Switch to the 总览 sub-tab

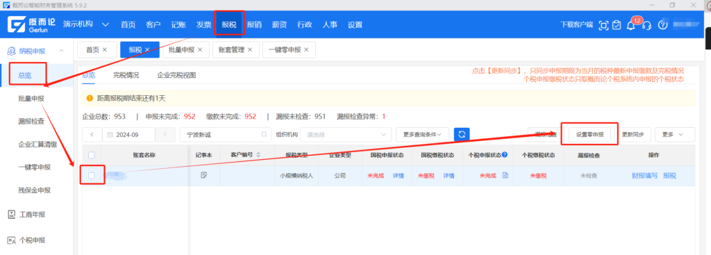(88, 75)
